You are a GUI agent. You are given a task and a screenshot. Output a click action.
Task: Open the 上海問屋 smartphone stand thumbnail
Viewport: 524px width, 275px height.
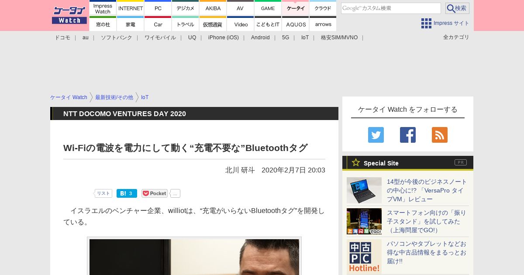364,221
